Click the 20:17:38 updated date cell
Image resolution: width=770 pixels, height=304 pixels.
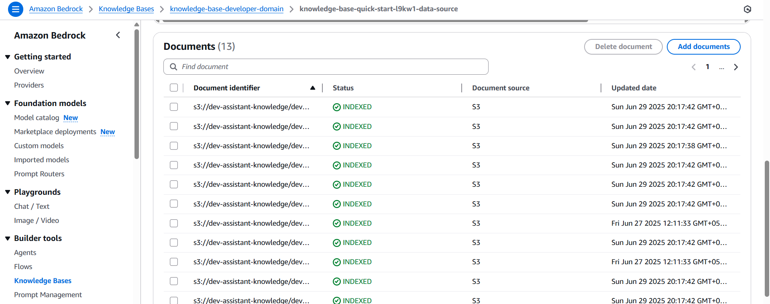[669, 146]
